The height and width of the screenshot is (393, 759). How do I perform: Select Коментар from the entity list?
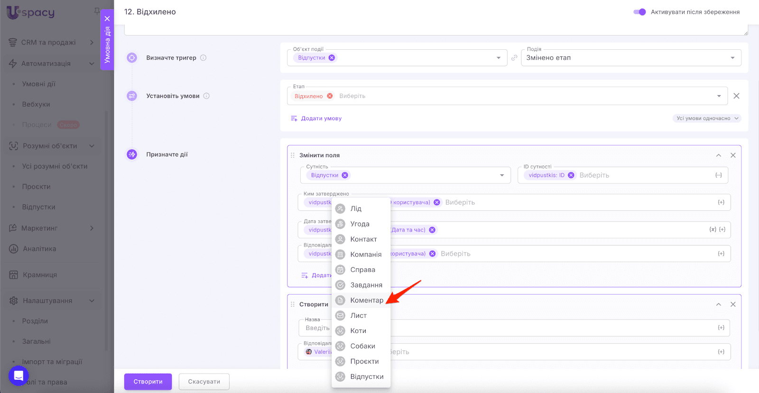click(x=366, y=300)
